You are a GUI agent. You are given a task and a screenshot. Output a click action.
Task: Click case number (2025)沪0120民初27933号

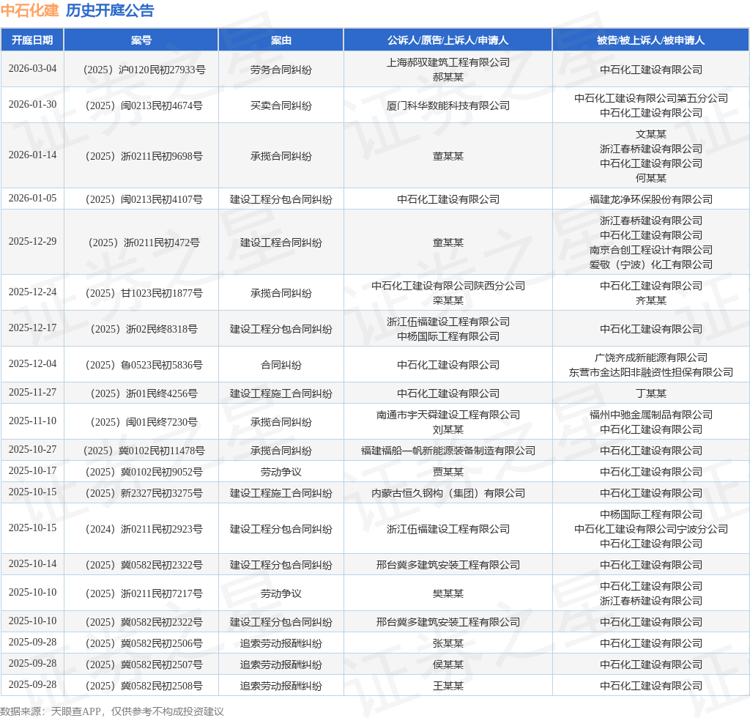[144, 70]
